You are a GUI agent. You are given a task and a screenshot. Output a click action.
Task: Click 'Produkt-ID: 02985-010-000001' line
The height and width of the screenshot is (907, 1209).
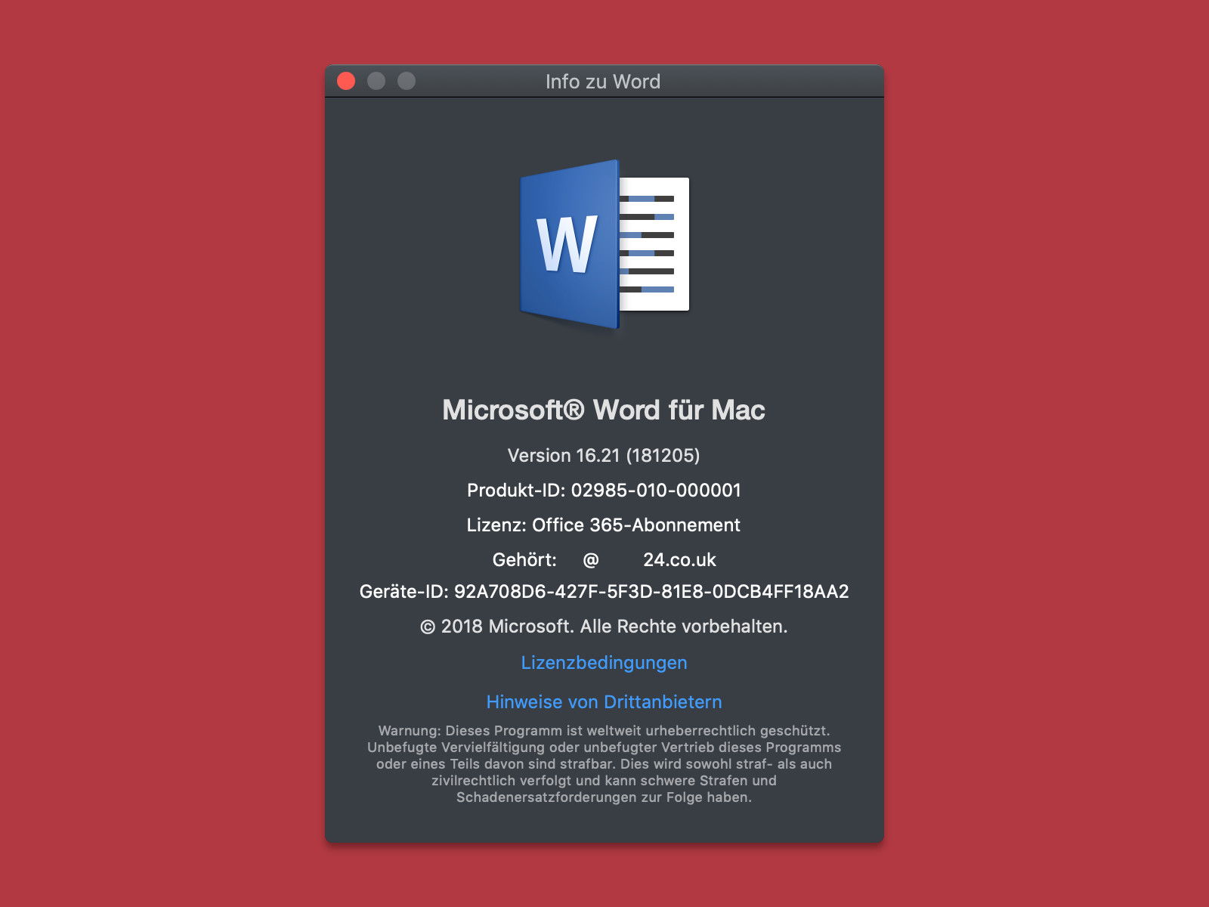point(604,491)
